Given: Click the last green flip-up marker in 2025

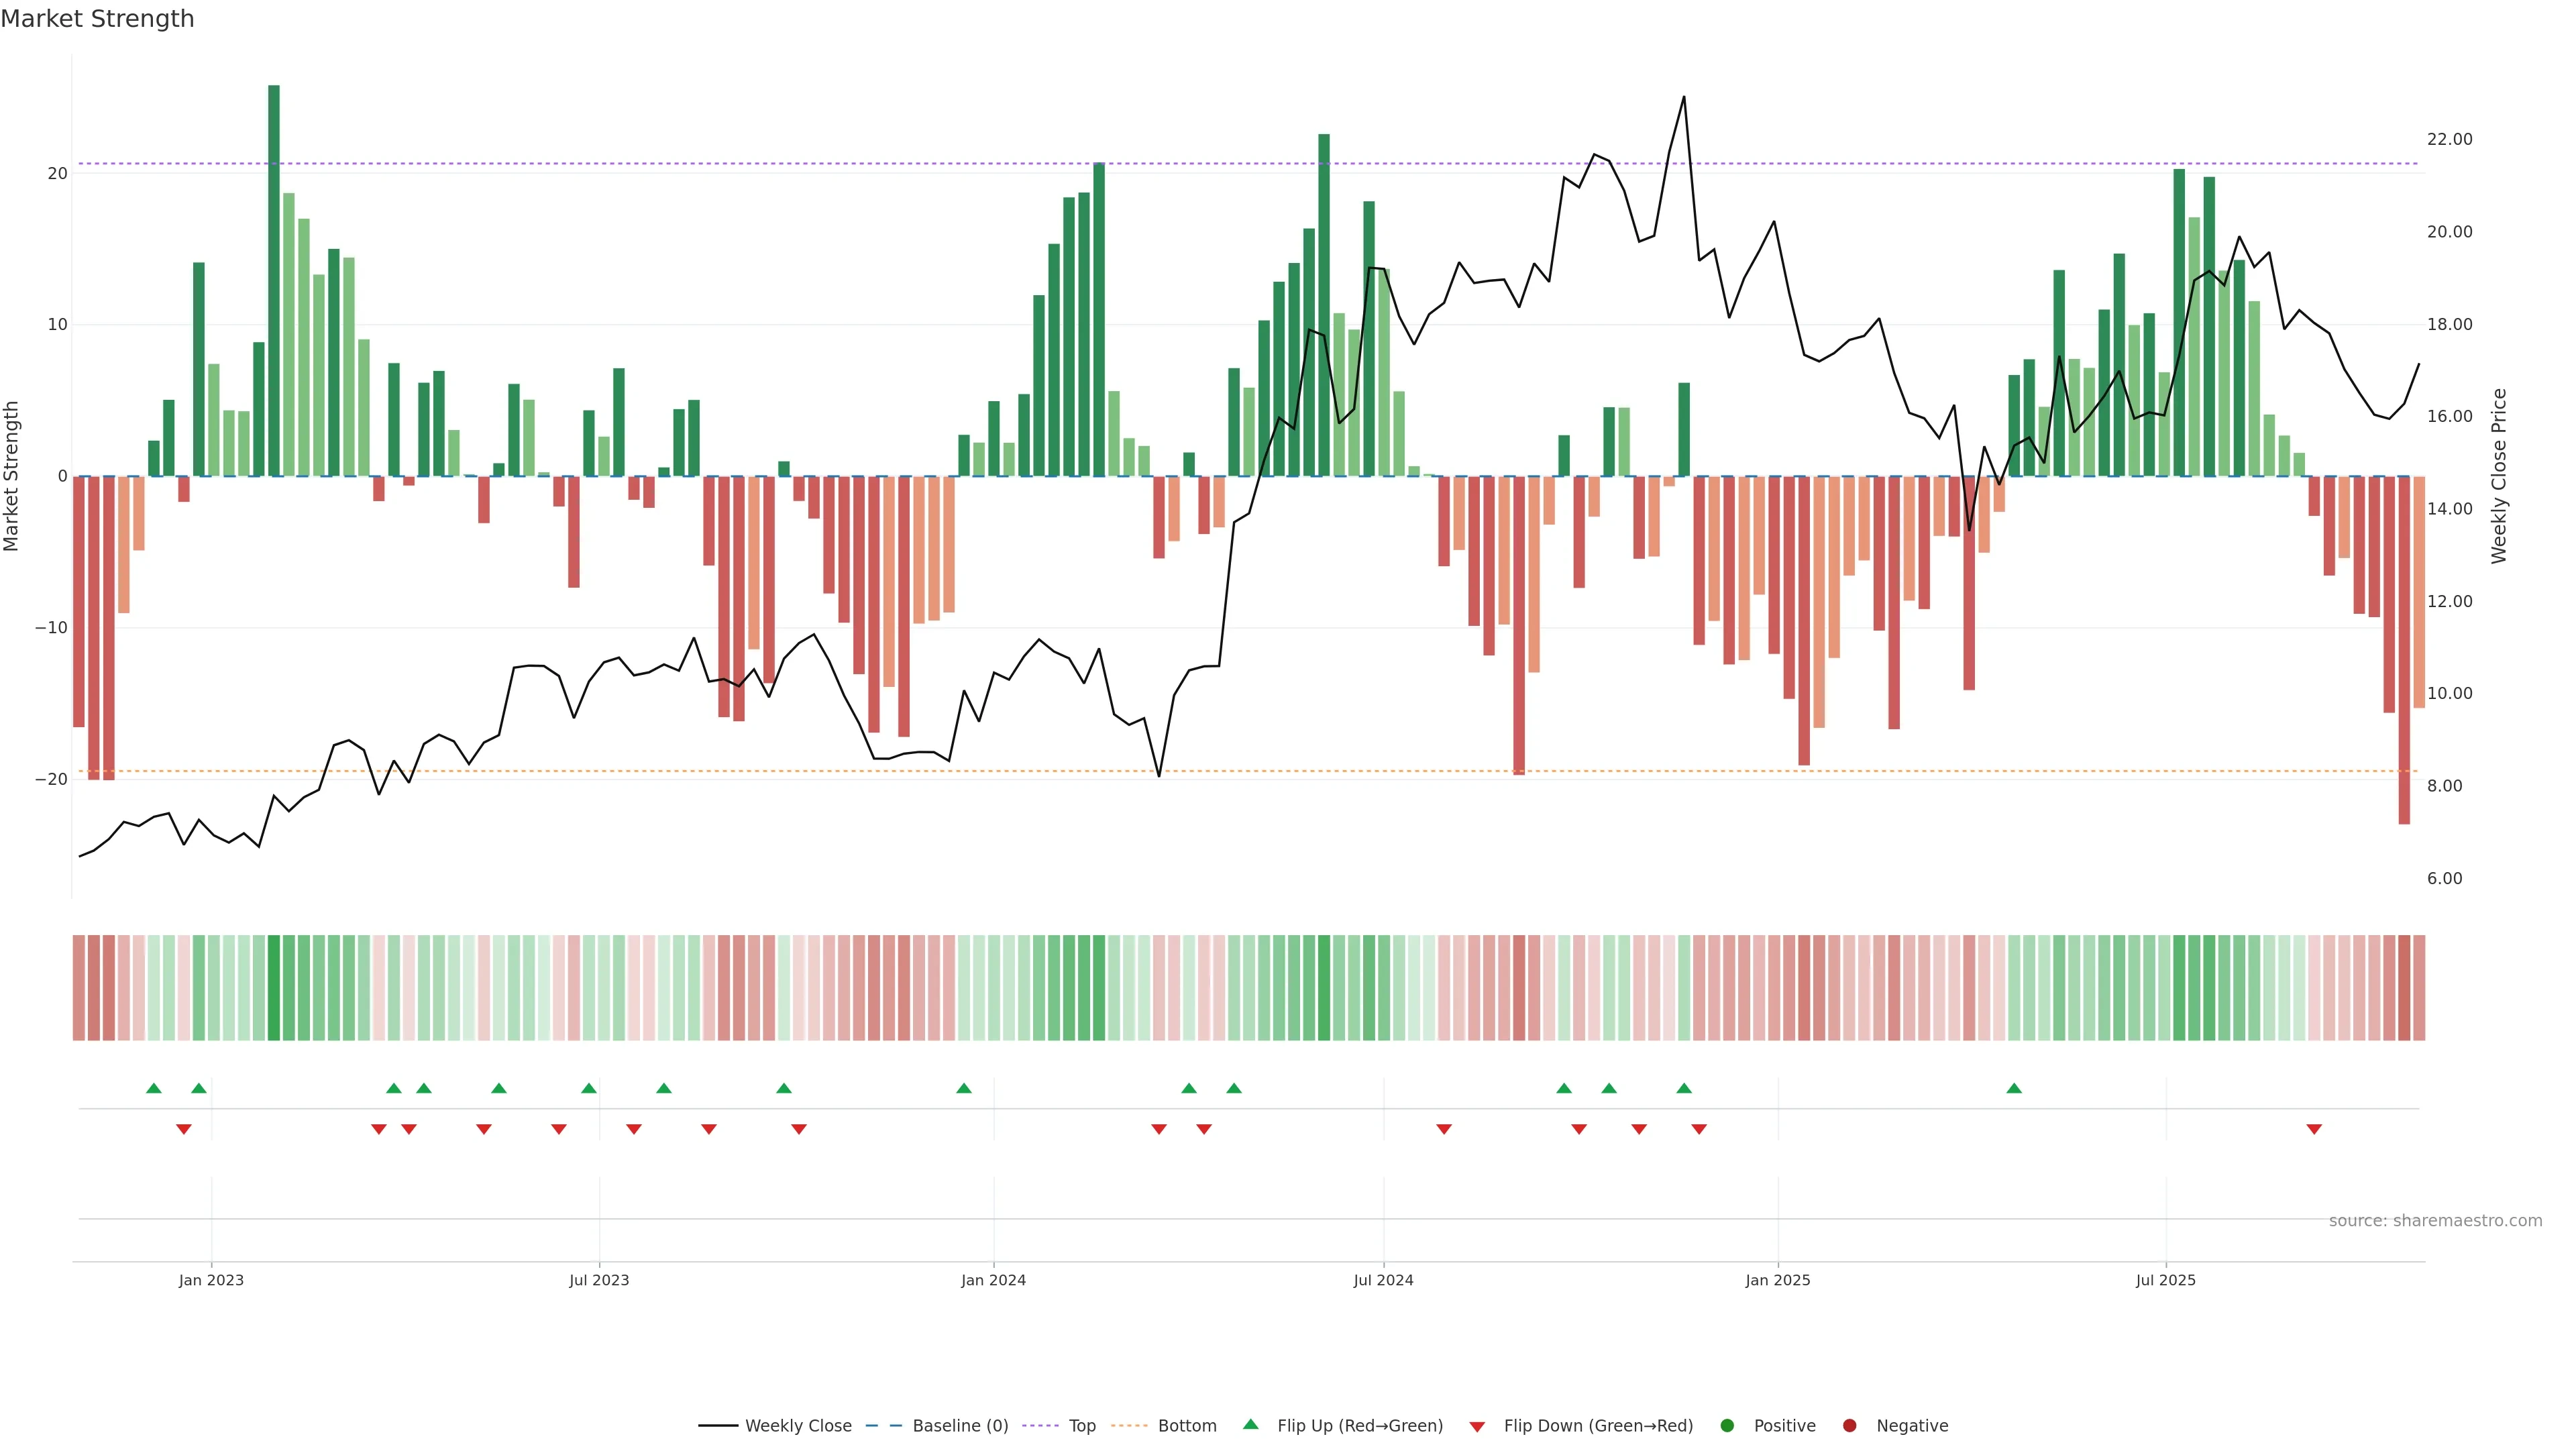Looking at the screenshot, I should (x=2014, y=1088).
